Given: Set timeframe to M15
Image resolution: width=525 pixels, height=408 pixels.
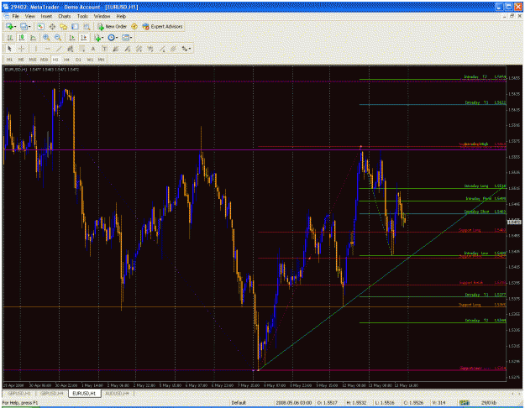Looking at the screenshot, I should tap(33, 60).
